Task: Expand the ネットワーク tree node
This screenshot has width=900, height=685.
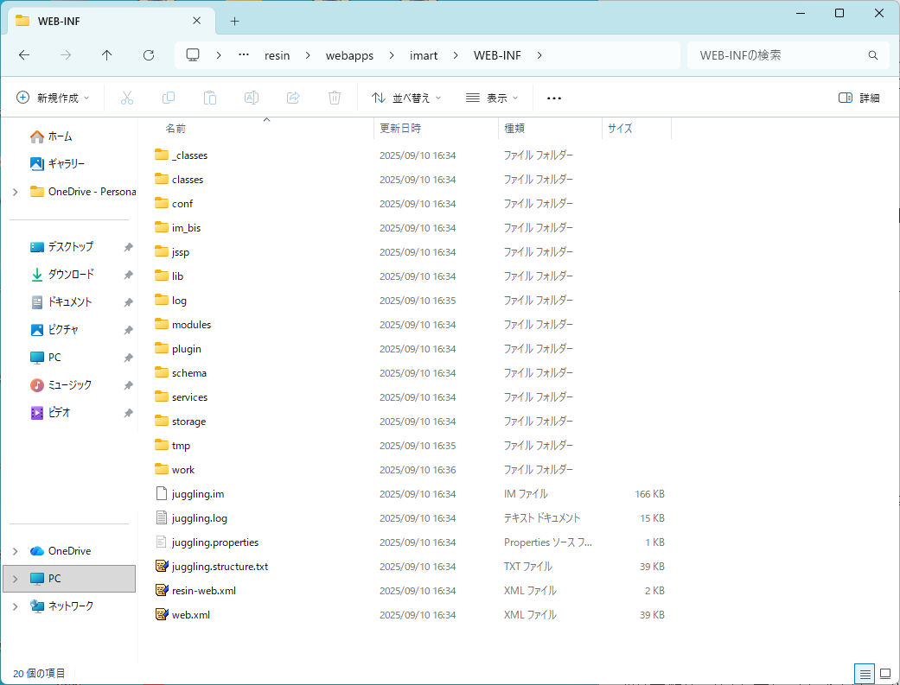Action: [x=15, y=606]
